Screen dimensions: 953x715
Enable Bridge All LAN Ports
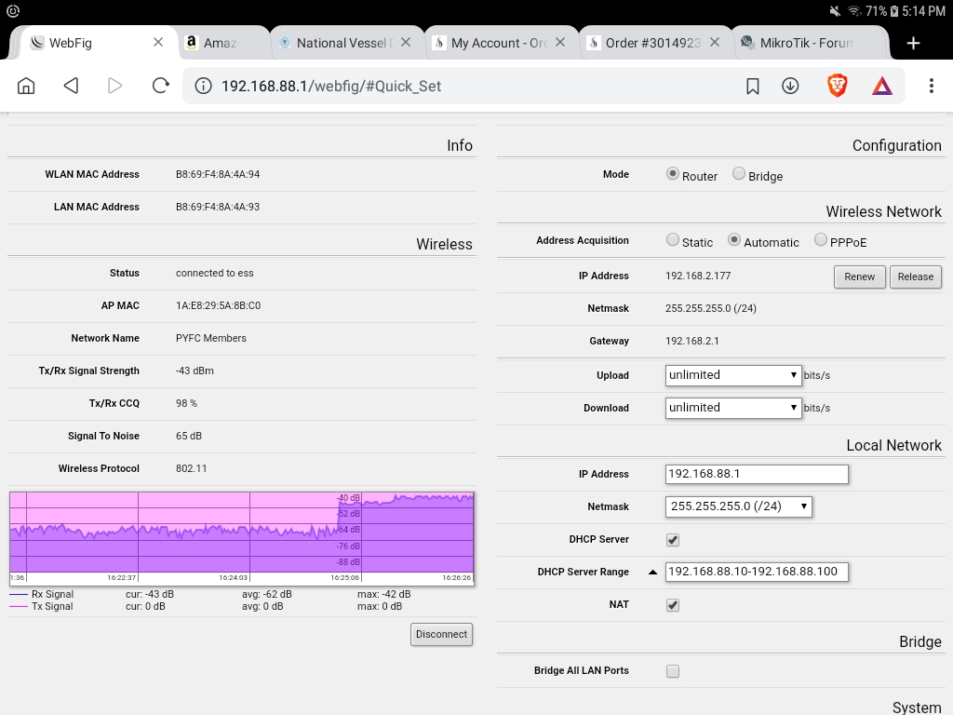(x=672, y=670)
